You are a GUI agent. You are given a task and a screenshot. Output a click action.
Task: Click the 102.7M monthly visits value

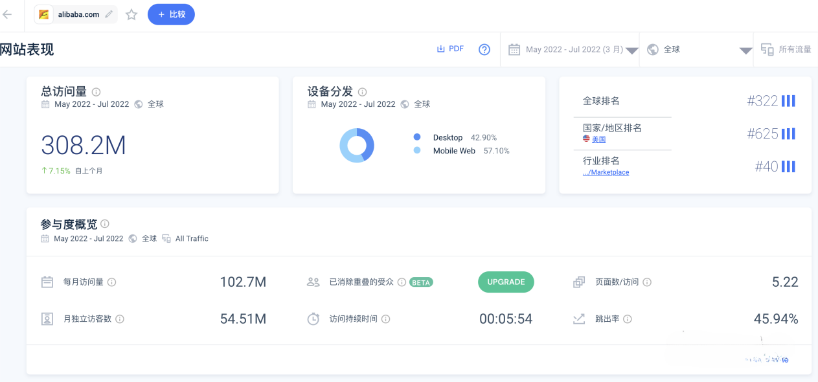(243, 282)
